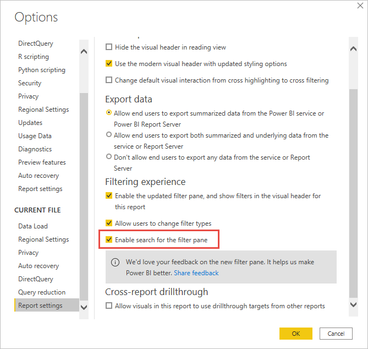Click the Options dialog title

(x=36, y=17)
